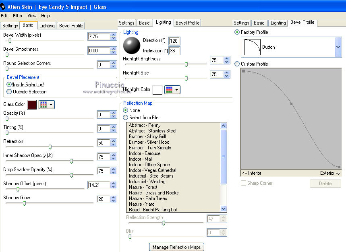Click middle control point on profile curve

coord(291,103)
